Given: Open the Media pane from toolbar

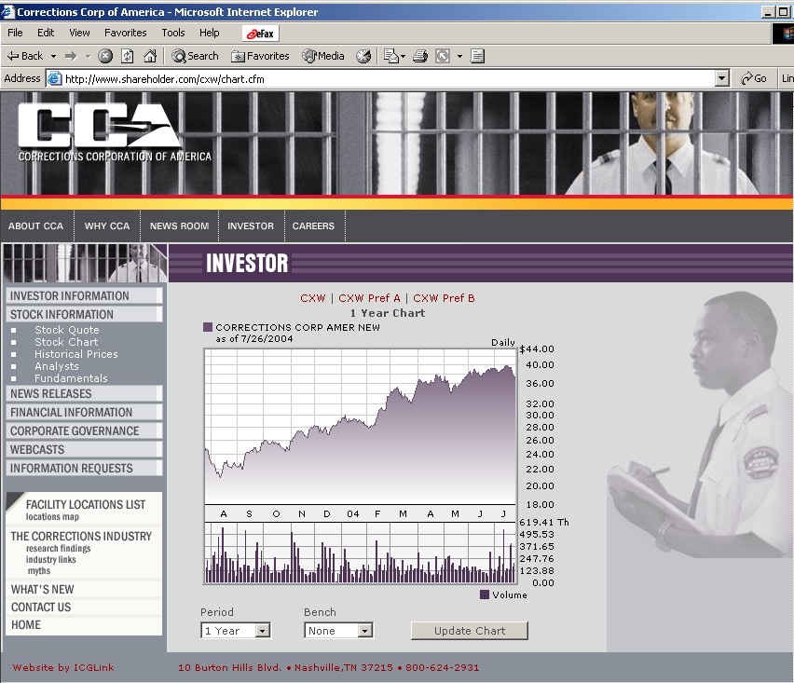Looking at the screenshot, I should click(323, 56).
